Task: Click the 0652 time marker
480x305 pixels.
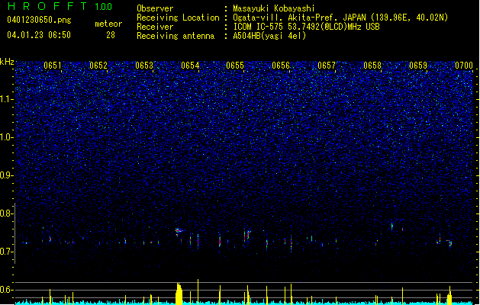Action: 98,66
